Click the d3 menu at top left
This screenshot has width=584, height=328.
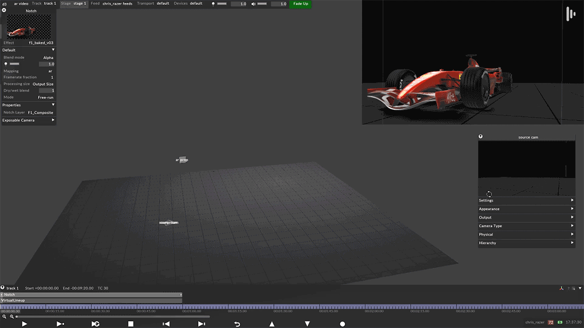click(4, 4)
